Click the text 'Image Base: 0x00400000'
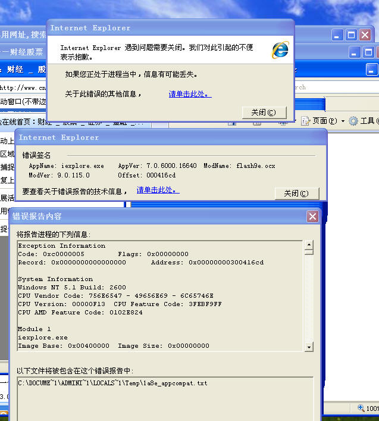379x421 pixels. point(64,345)
